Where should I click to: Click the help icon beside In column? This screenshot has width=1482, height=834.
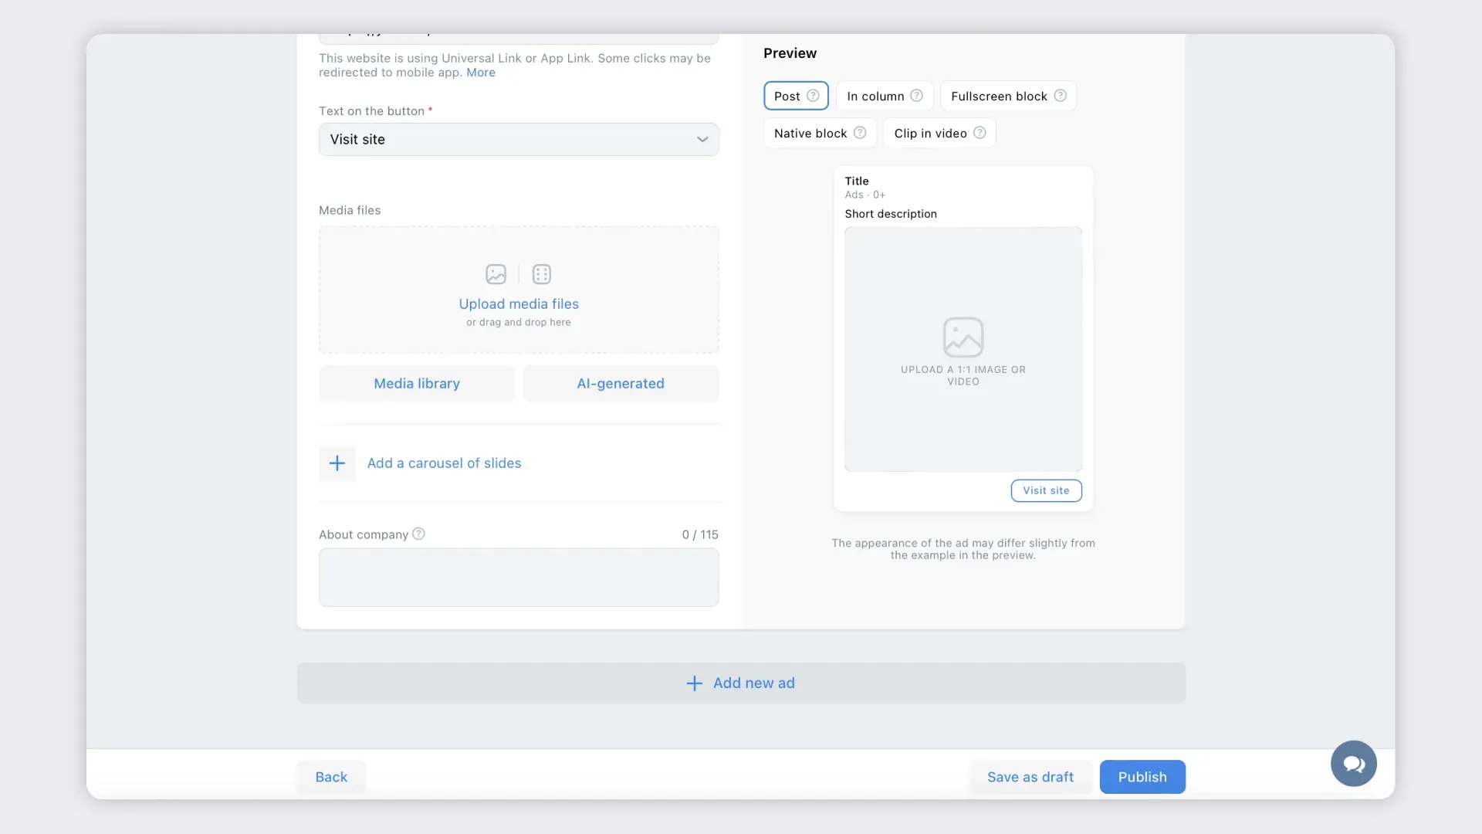tap(916, 96)
